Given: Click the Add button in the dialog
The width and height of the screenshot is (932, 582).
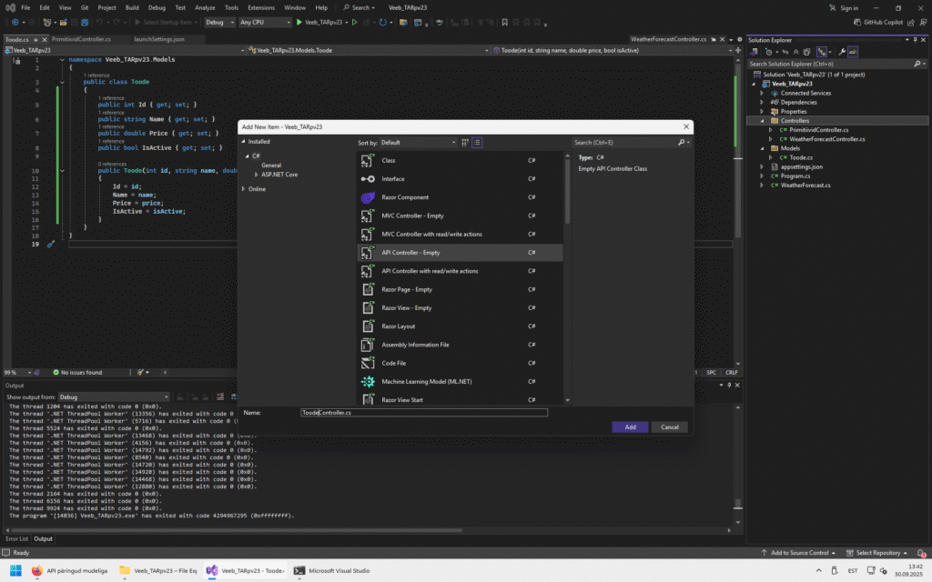Looking at the screenshot, I should (630, 426).
